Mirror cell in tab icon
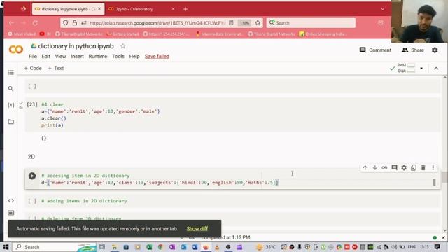 click(414, 168)
